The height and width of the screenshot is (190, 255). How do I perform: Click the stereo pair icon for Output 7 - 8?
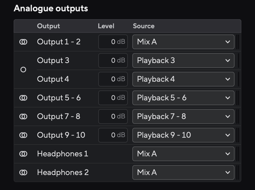tap(24, 116)
